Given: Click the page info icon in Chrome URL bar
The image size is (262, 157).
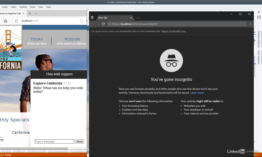Looking at the screenshot, I should (x=110, y=24).
